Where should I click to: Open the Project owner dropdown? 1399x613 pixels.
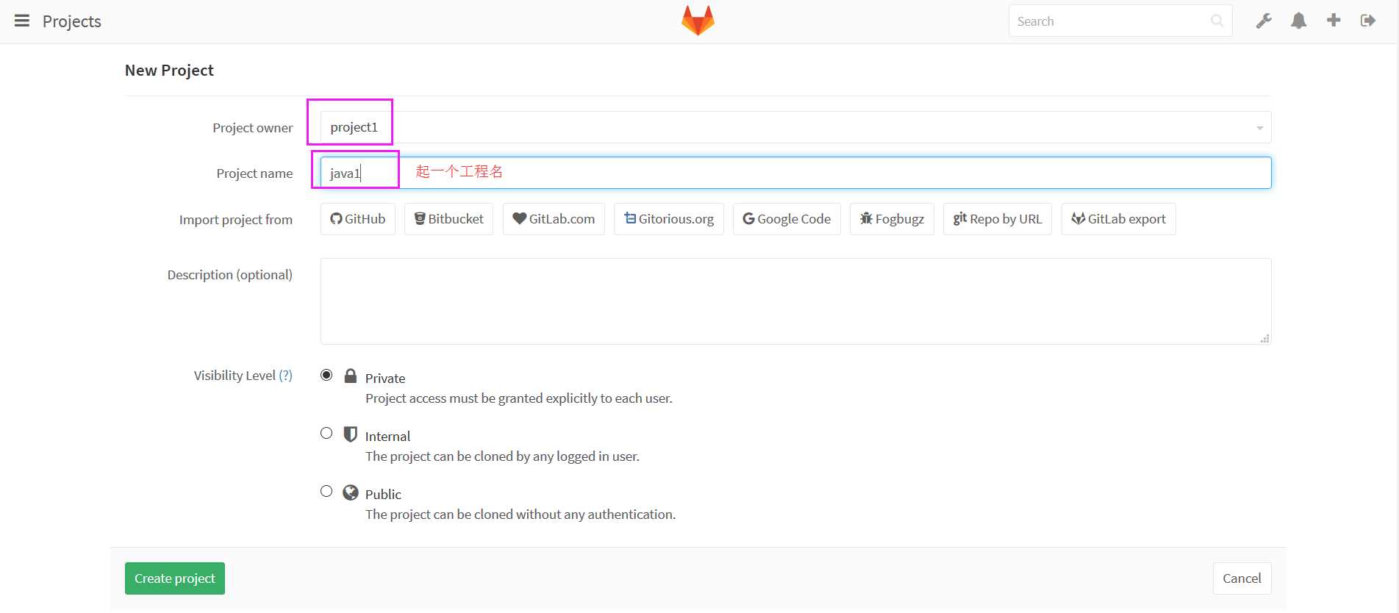coord(795,127)
